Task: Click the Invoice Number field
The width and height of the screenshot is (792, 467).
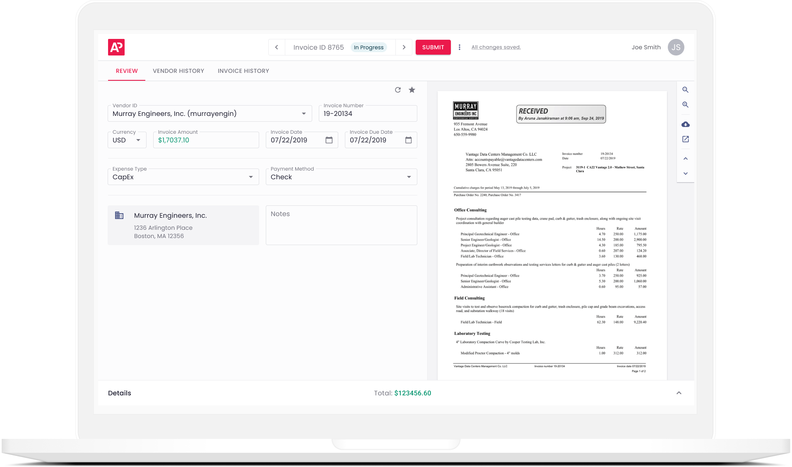Action: pyautogui.click(x=368, y=113)
